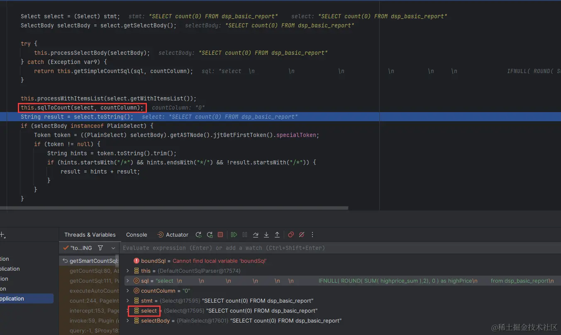Click the 'String hints = token.toString().trim();' line
Viewport: 561px width, 335px height.
(112, 154)
